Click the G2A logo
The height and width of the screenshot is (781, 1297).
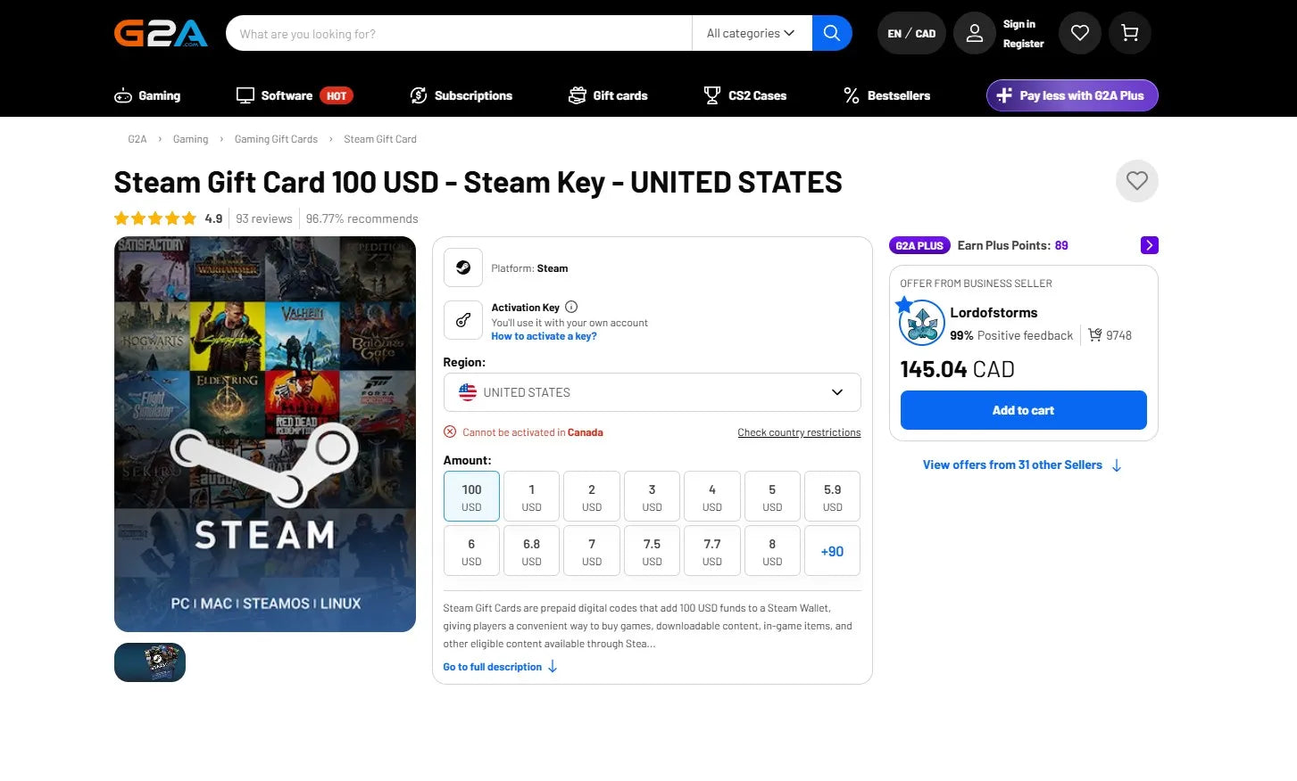[161, 33]
